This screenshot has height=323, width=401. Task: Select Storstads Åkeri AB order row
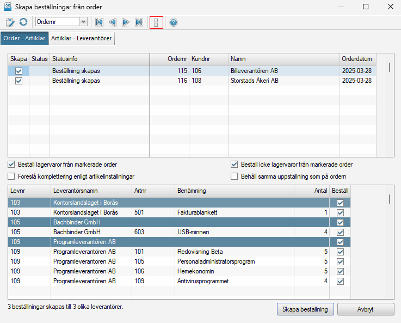pos(254,81)
